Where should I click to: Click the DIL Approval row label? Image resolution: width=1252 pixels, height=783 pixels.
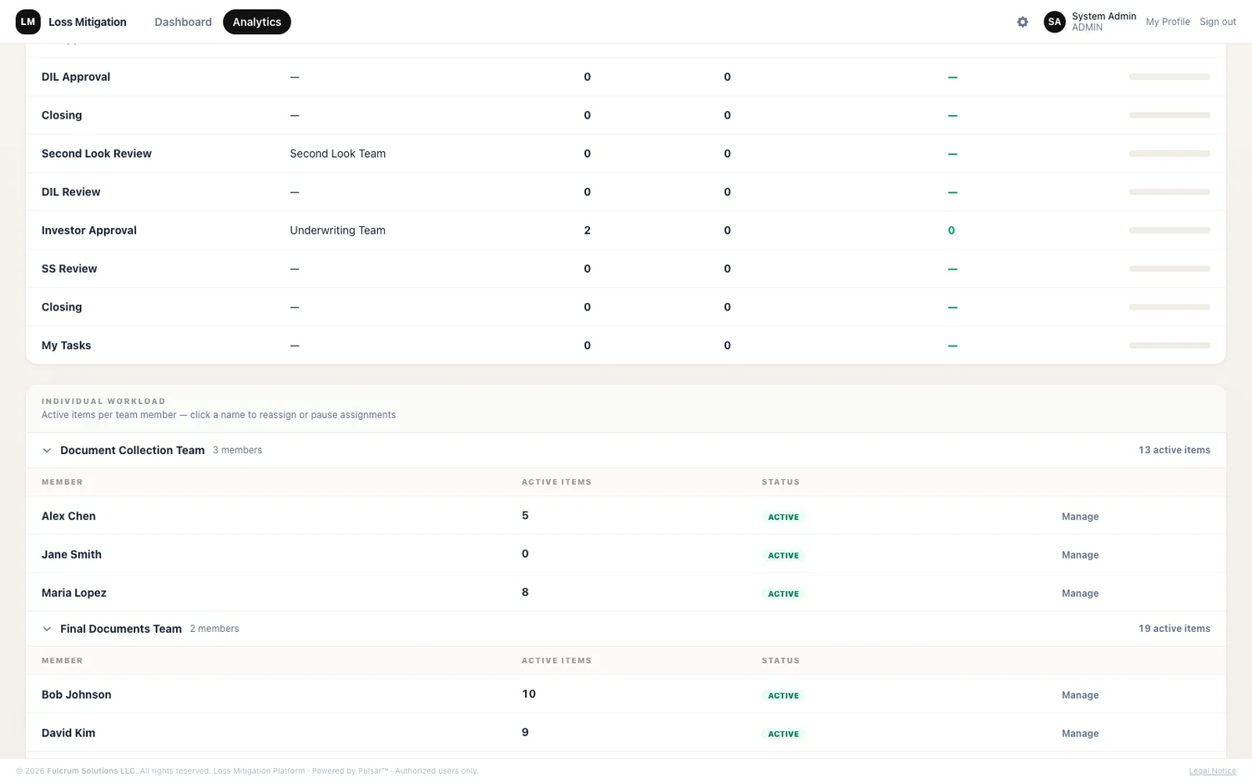[76, 77]
